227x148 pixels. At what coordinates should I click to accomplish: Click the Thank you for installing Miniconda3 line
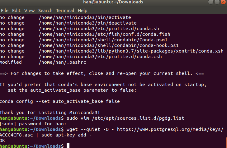[x=50, y=113]
